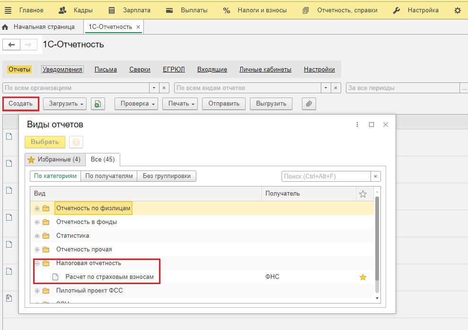The width and height of the screenshot is (468, 330).
Task: Go back with the left arrow button
Action: coord(11,45)
